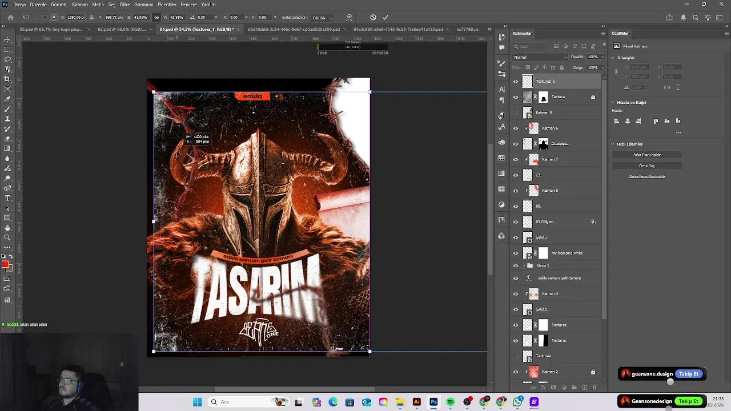
Task: Click the Arka Planı Kaldır button
Action: coord(646,155)
